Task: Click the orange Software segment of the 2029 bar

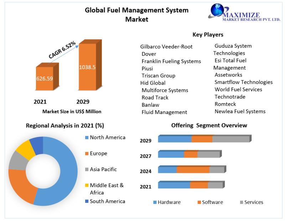Action: pyautogui.click(x=202, y=139)
